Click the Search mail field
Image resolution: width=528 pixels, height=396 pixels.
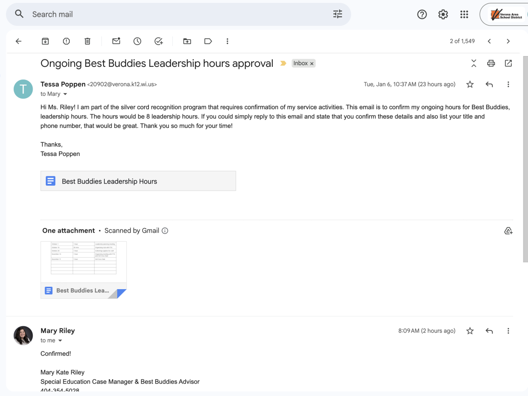click(x=178, y=14)
